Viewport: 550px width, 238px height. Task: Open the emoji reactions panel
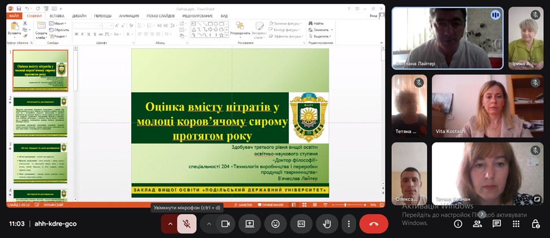[275, 223]
